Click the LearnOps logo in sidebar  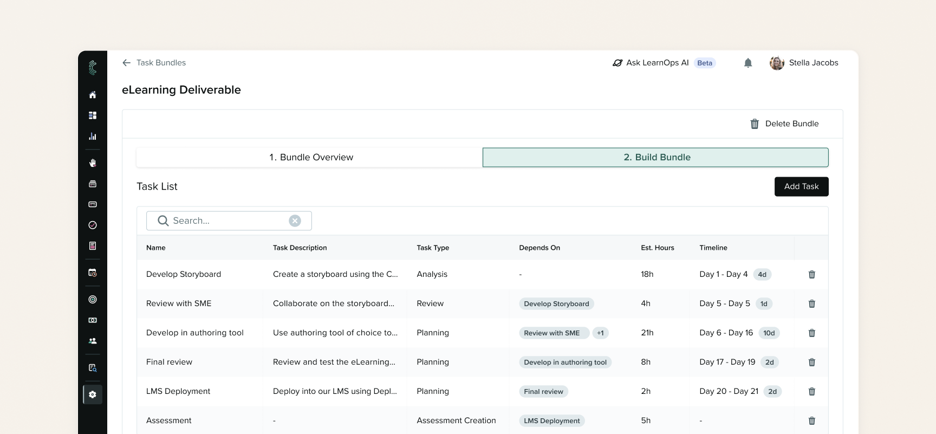[93, 68]
